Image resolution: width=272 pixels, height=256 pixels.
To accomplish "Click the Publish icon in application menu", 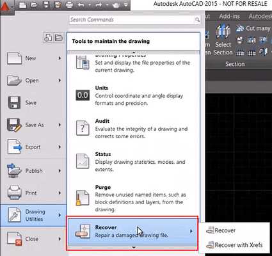I will click(x=14, y=171).
